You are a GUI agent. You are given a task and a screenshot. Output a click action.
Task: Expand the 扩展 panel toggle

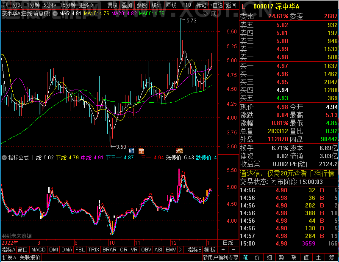[x=9, y=257]
